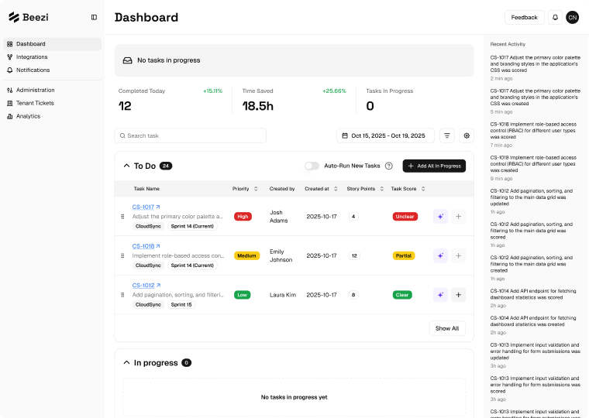Open CS-1012 task link
The width and height of the screenshot is (589, 418).
pos(146,285)
